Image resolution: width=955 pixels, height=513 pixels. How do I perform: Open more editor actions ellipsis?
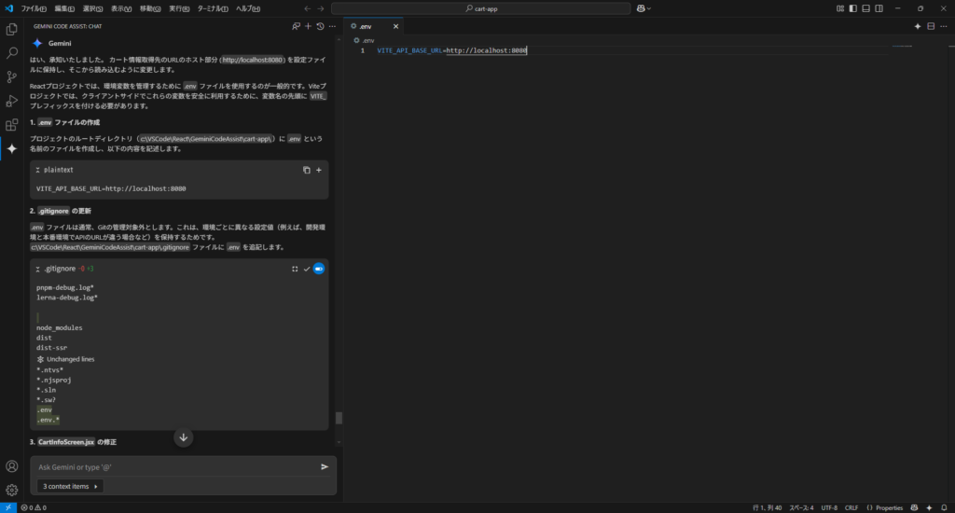pos(944,26)
